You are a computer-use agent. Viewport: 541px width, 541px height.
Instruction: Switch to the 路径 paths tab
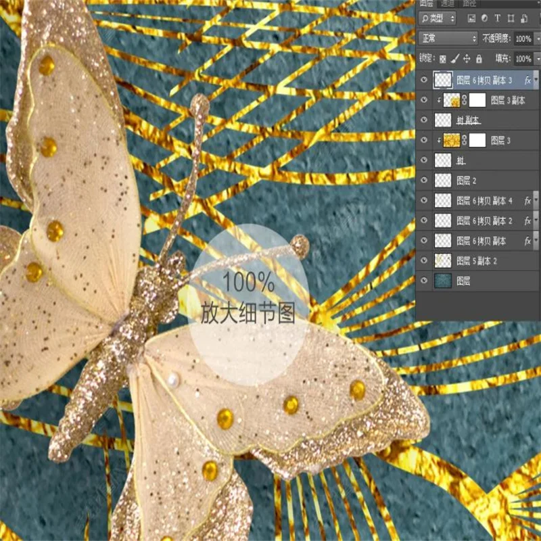click(469, 3)
